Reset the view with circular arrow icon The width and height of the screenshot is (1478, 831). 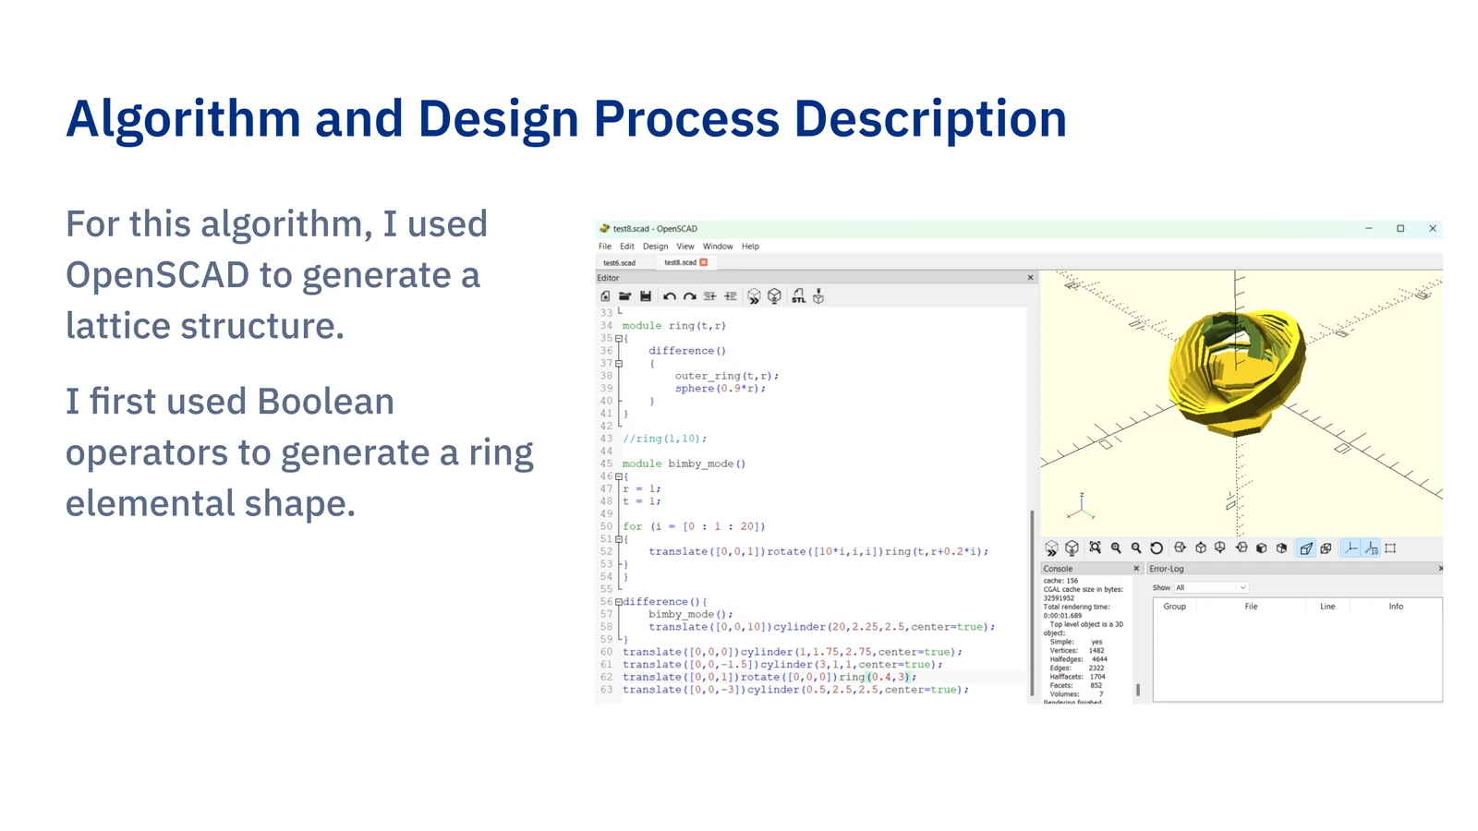[x=1157, y=548]
